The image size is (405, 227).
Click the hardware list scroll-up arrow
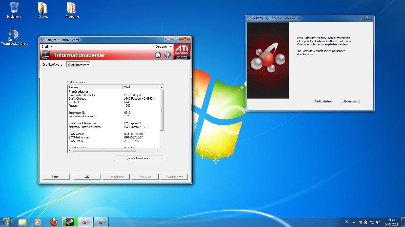tap(161, 87)
